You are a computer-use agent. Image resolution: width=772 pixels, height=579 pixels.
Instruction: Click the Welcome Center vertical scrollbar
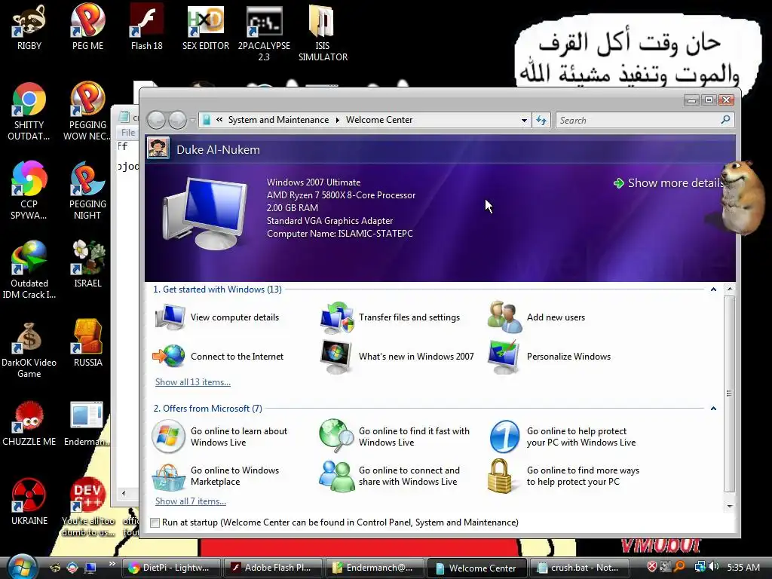730,394
